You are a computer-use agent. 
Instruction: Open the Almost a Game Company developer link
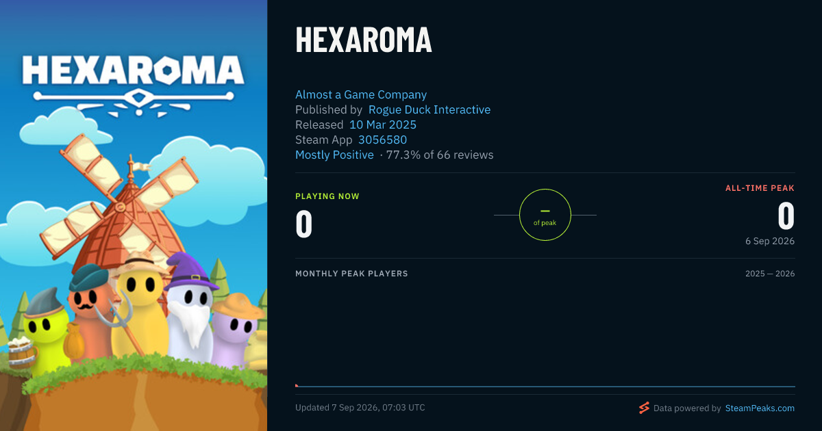tap(361, 95)
